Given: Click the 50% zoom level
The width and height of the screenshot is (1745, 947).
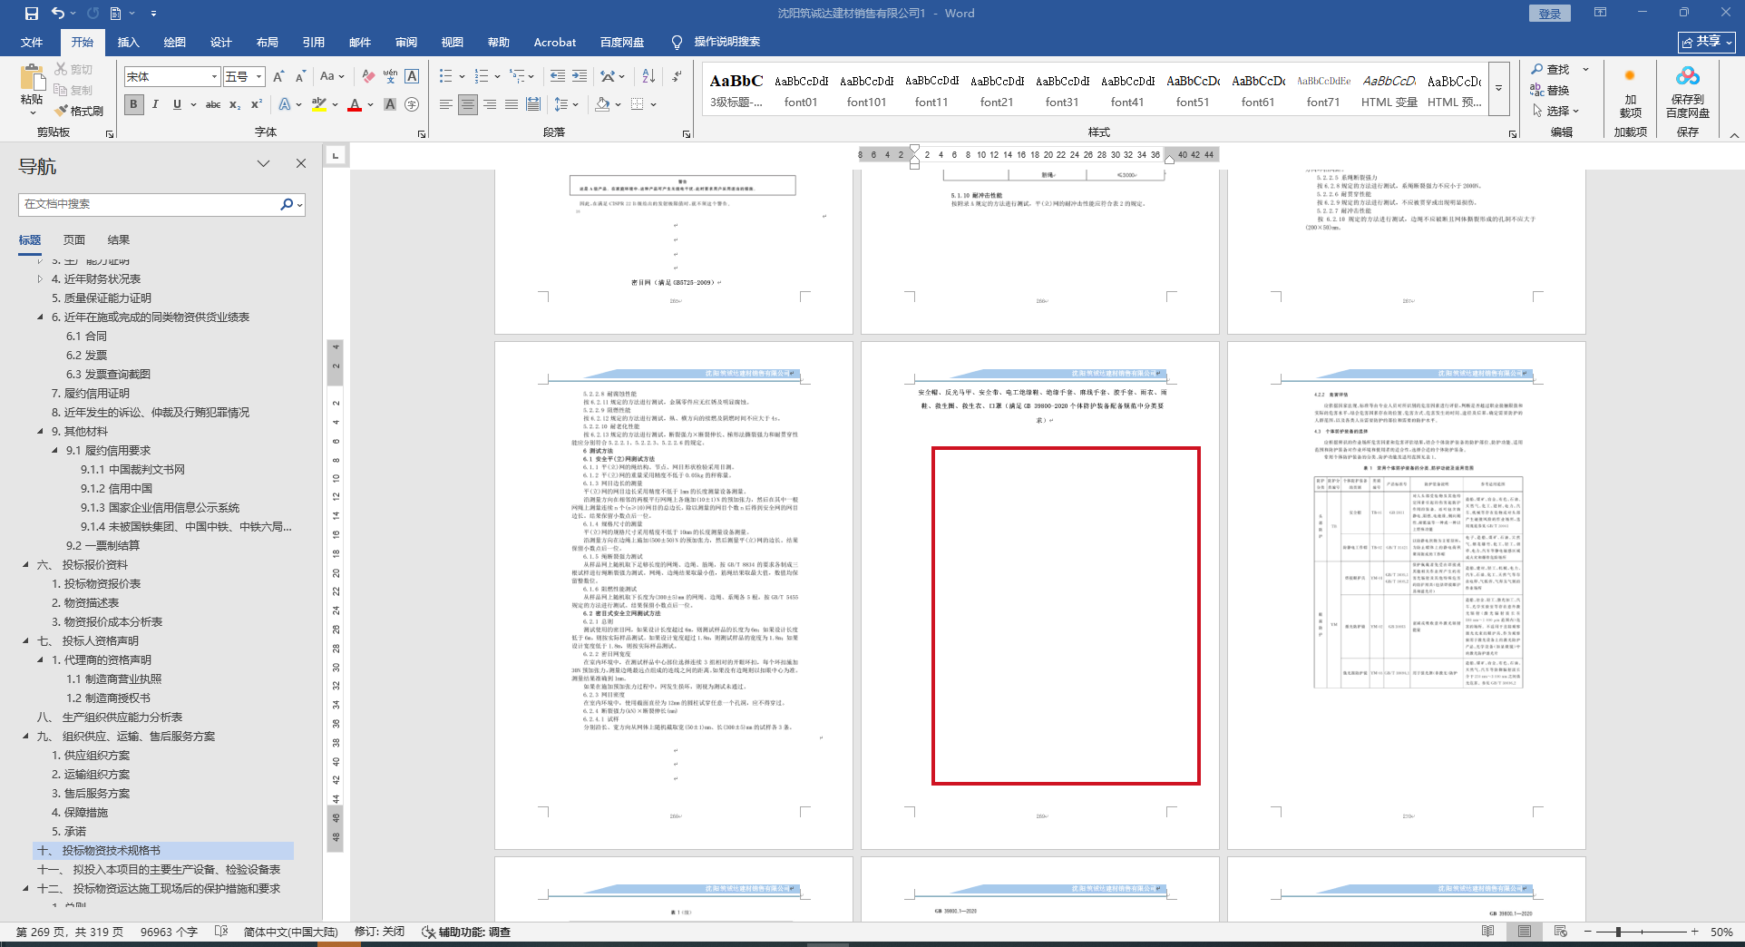Looking at the screenshot, I should 1721,932.
